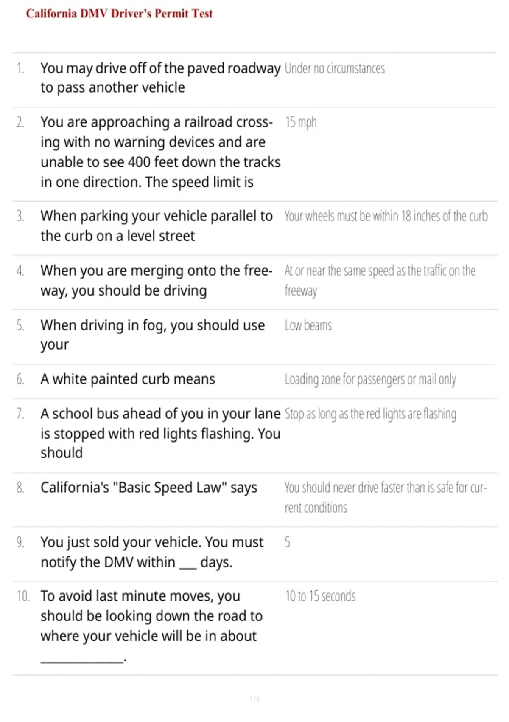The image size is (509, 722).
Task: Select the merging onto freeway question
Action: coord(157,281)
